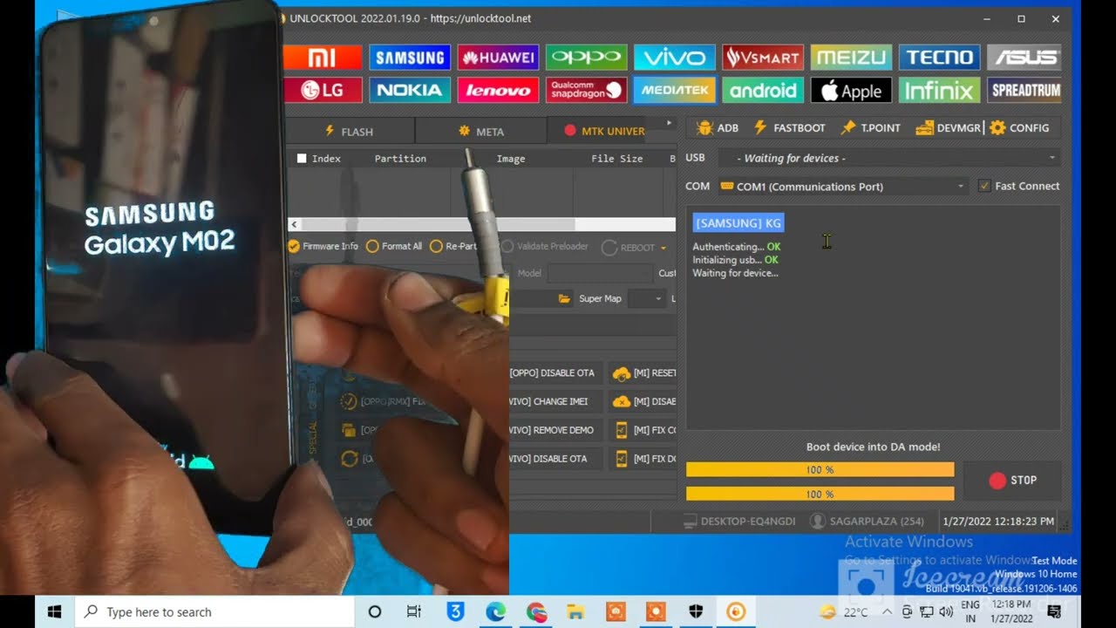Sort by the File Size column
Screen dimensions: 1116x628
click(617, 159)
